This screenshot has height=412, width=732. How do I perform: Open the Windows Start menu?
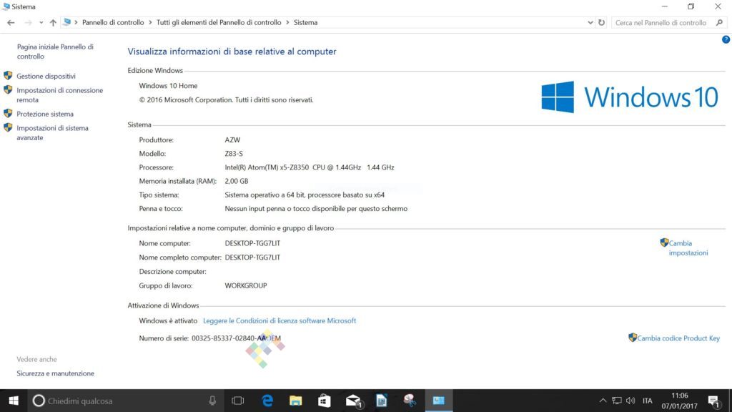pos(14,401)
